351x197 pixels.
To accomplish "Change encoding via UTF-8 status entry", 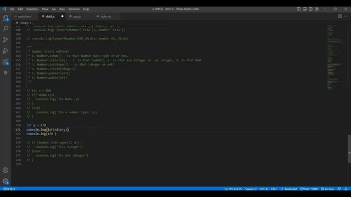I will click(x=263, y=189).
